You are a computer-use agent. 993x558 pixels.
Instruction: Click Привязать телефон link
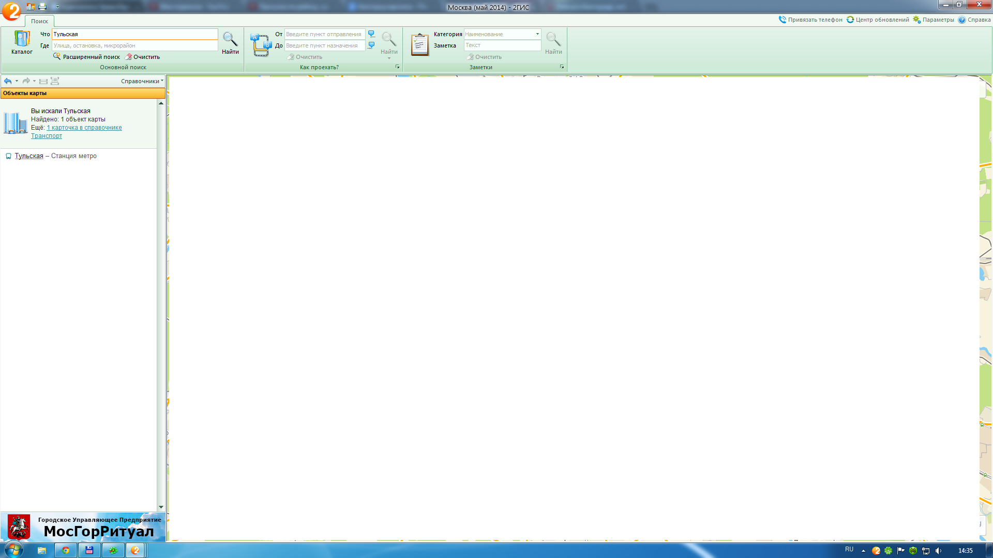pos(810,20)
